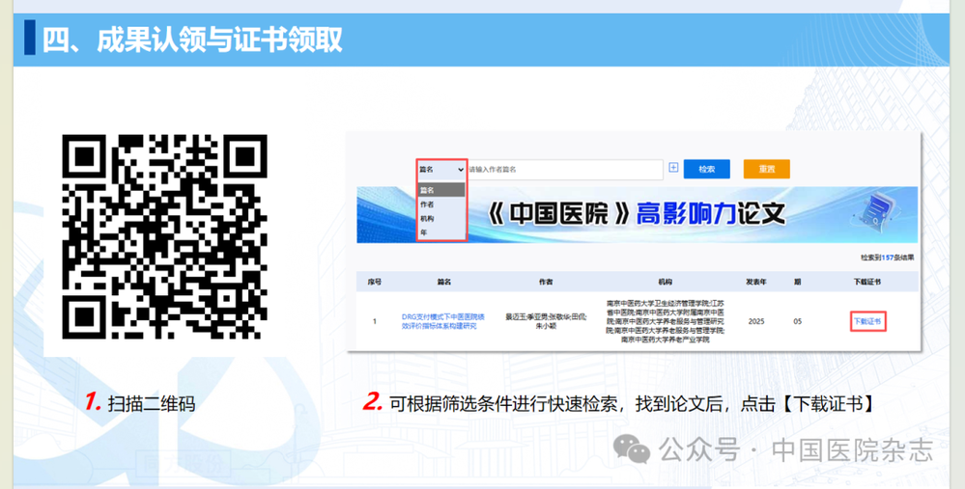This screenshot has width=965, height=489.
Task: Click the author names cell ending 朱小颖
Action: pos(546,322)
